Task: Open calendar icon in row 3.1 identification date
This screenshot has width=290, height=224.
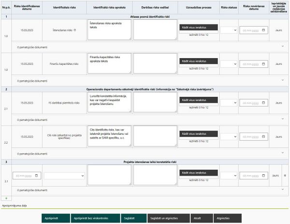Action: click(x=36, y=176)
